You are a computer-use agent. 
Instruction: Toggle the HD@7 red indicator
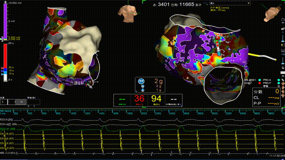click(260, 83)
